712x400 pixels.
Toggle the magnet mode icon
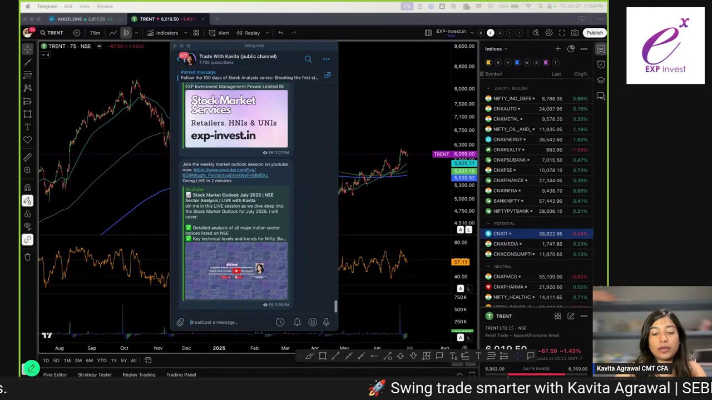coord(27,187)
